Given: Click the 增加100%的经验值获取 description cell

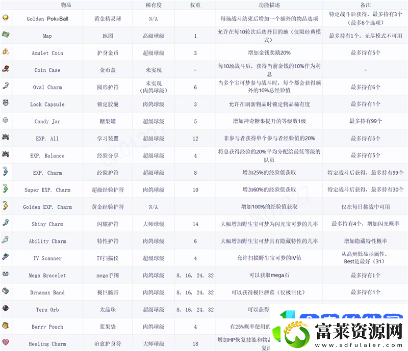Looking at the screenshot, I should [269, 207].
